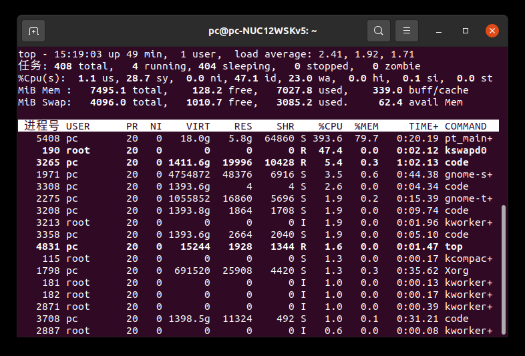
Task: Click the pt_main+ command name
Action: (x=469, y=138)
